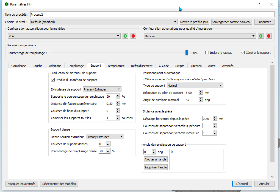The height and width of the screenshot is (192, 280).
Task: Click the Nom du procédé text field
Action: [x=152, y=14]
